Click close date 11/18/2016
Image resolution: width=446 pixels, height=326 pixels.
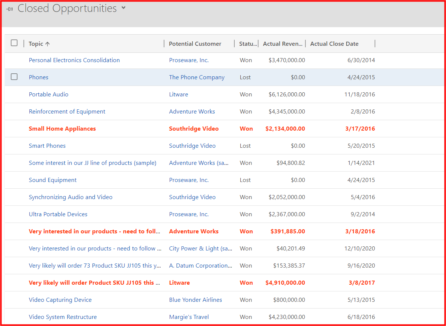[360, 95]
